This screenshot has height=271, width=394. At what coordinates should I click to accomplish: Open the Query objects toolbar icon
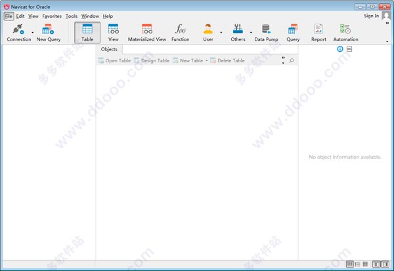293,33
